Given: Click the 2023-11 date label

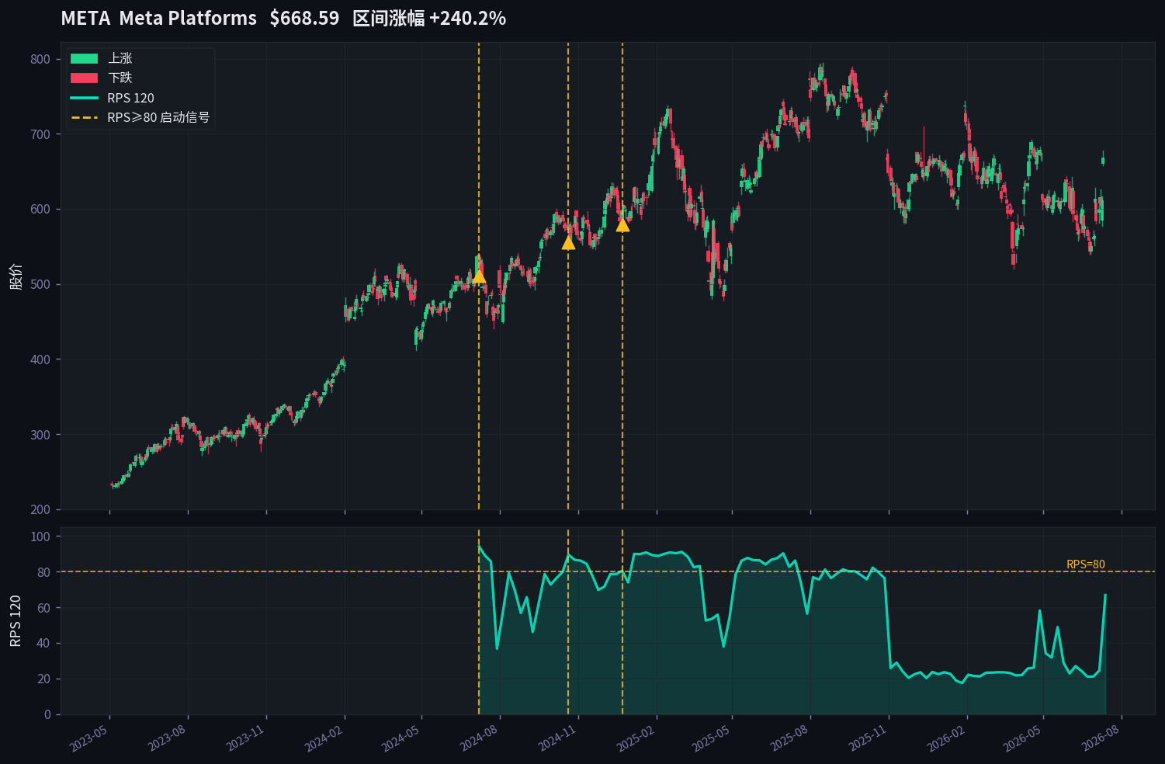Looking at the screenshot, I should (245, 738).
